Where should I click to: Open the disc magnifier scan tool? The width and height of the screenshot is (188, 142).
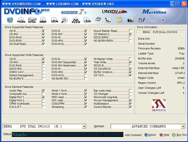(x=64, y=20)
